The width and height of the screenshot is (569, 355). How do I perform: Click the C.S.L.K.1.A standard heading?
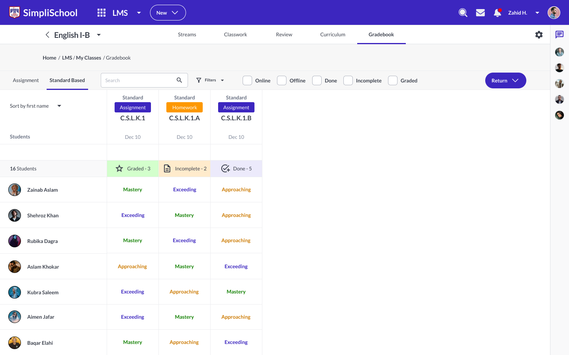pyautogui.click(x=185, y=118)
